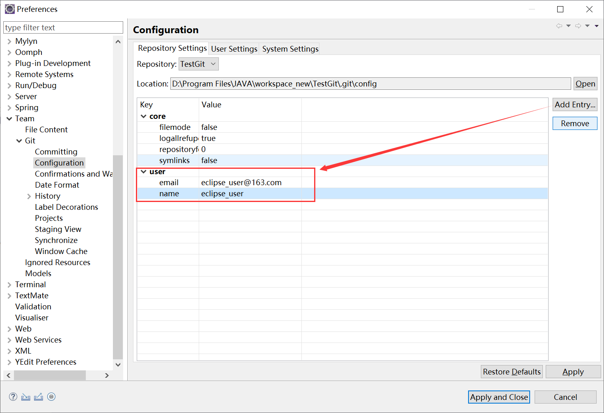The image size is (604, 413).
Task: Open the Repository TestGit dropdown
Action: [x=199, y=64]
